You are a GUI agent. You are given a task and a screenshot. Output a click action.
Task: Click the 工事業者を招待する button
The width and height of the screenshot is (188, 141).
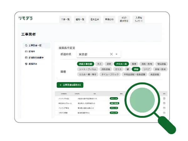click(x=70, y=85)
